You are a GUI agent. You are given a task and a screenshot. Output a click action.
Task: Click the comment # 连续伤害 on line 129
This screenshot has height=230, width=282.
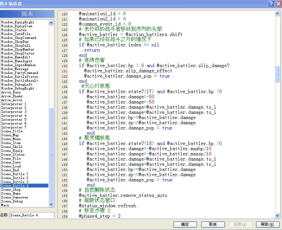[x=92, y=60]
